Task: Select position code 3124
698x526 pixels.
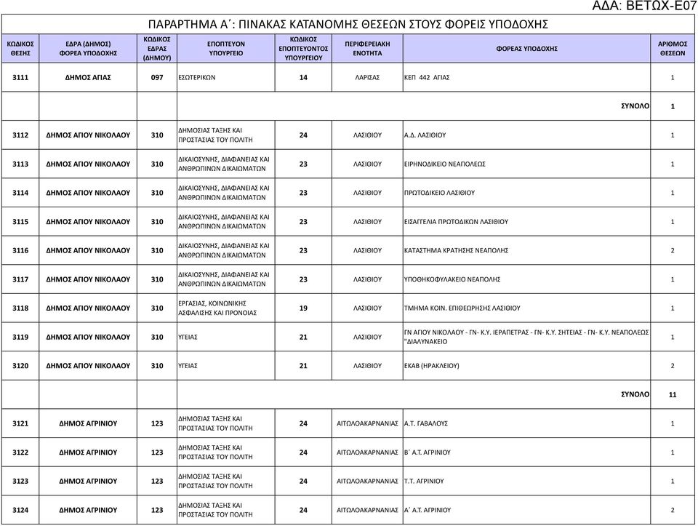Action: pos(20,510)
